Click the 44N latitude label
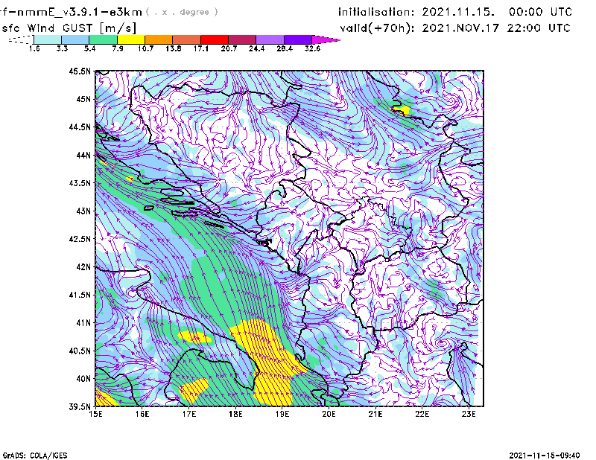Screen dimensions: 596x460 click(83, 155)
